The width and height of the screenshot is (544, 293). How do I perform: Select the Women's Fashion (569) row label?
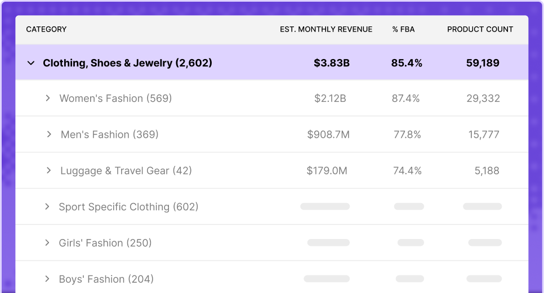(x=115, y=98)
